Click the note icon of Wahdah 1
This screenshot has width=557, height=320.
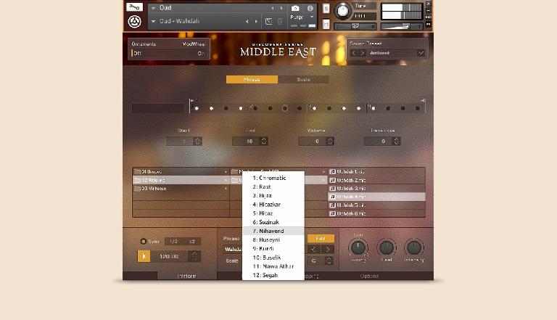[x=332, y=172]
